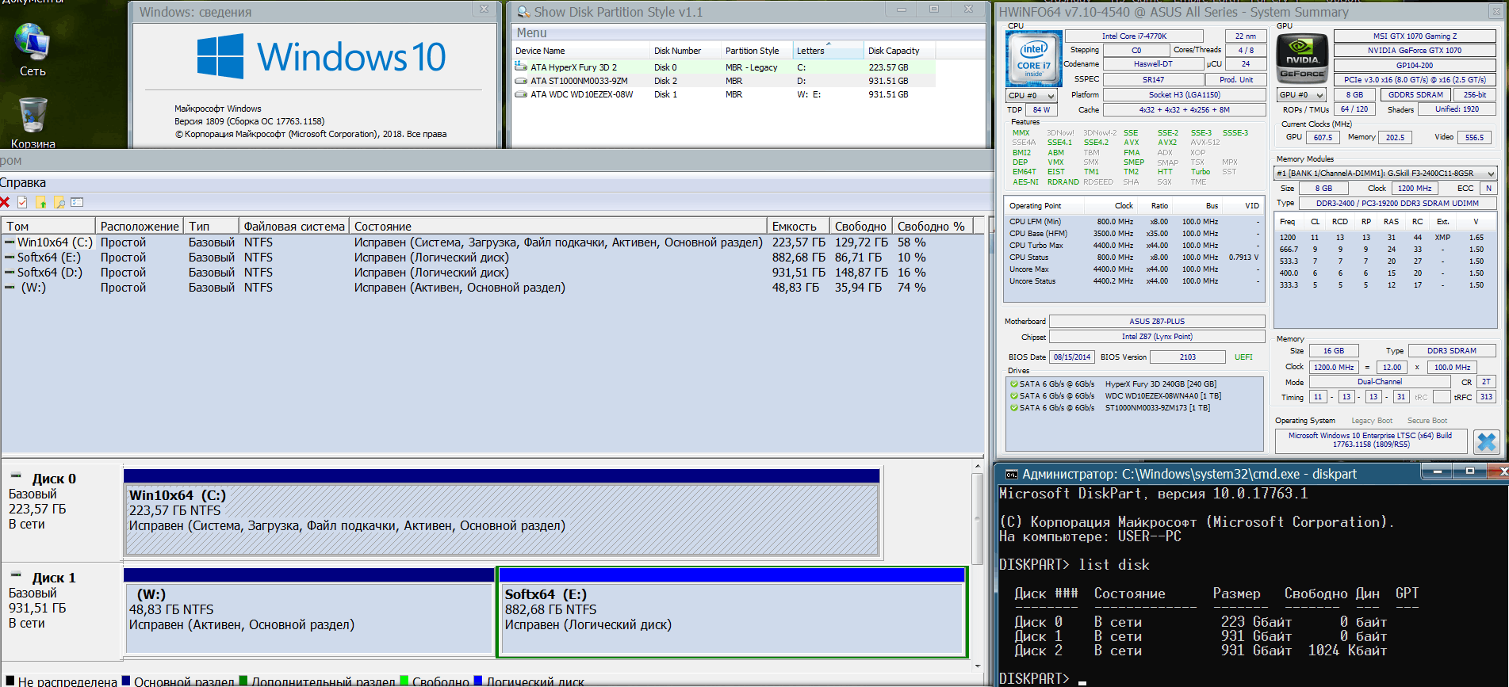
Task: Click the UEFI label in HWiNFO
Action: pyautogui.click(x=1243, y=357)
